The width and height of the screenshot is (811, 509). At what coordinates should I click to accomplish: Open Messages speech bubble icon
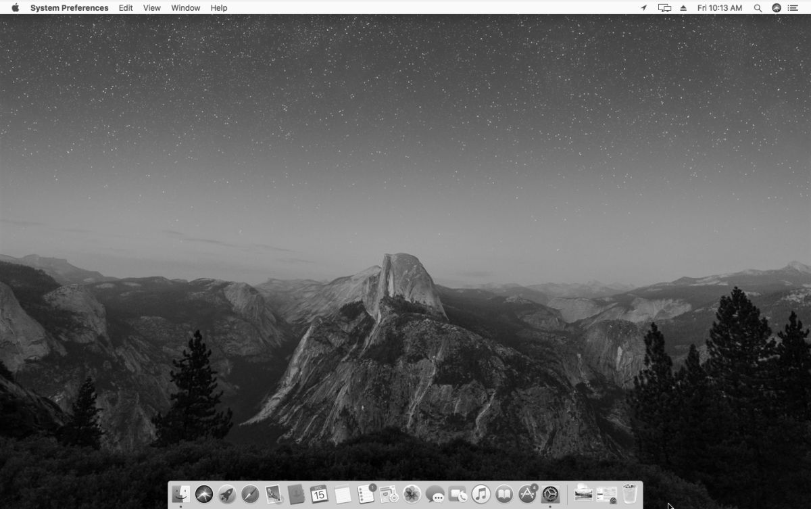pos(433,494)
